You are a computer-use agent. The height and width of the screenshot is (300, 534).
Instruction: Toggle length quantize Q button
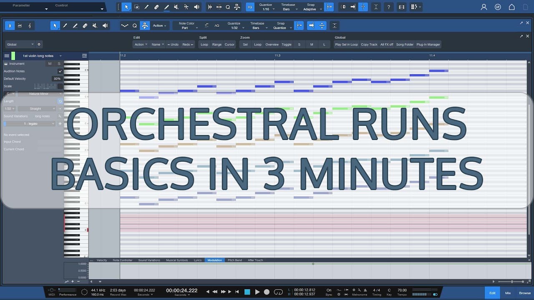click(x=60, y=101)
